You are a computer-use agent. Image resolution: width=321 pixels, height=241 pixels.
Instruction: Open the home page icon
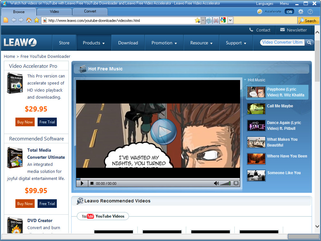coord(29,20)
